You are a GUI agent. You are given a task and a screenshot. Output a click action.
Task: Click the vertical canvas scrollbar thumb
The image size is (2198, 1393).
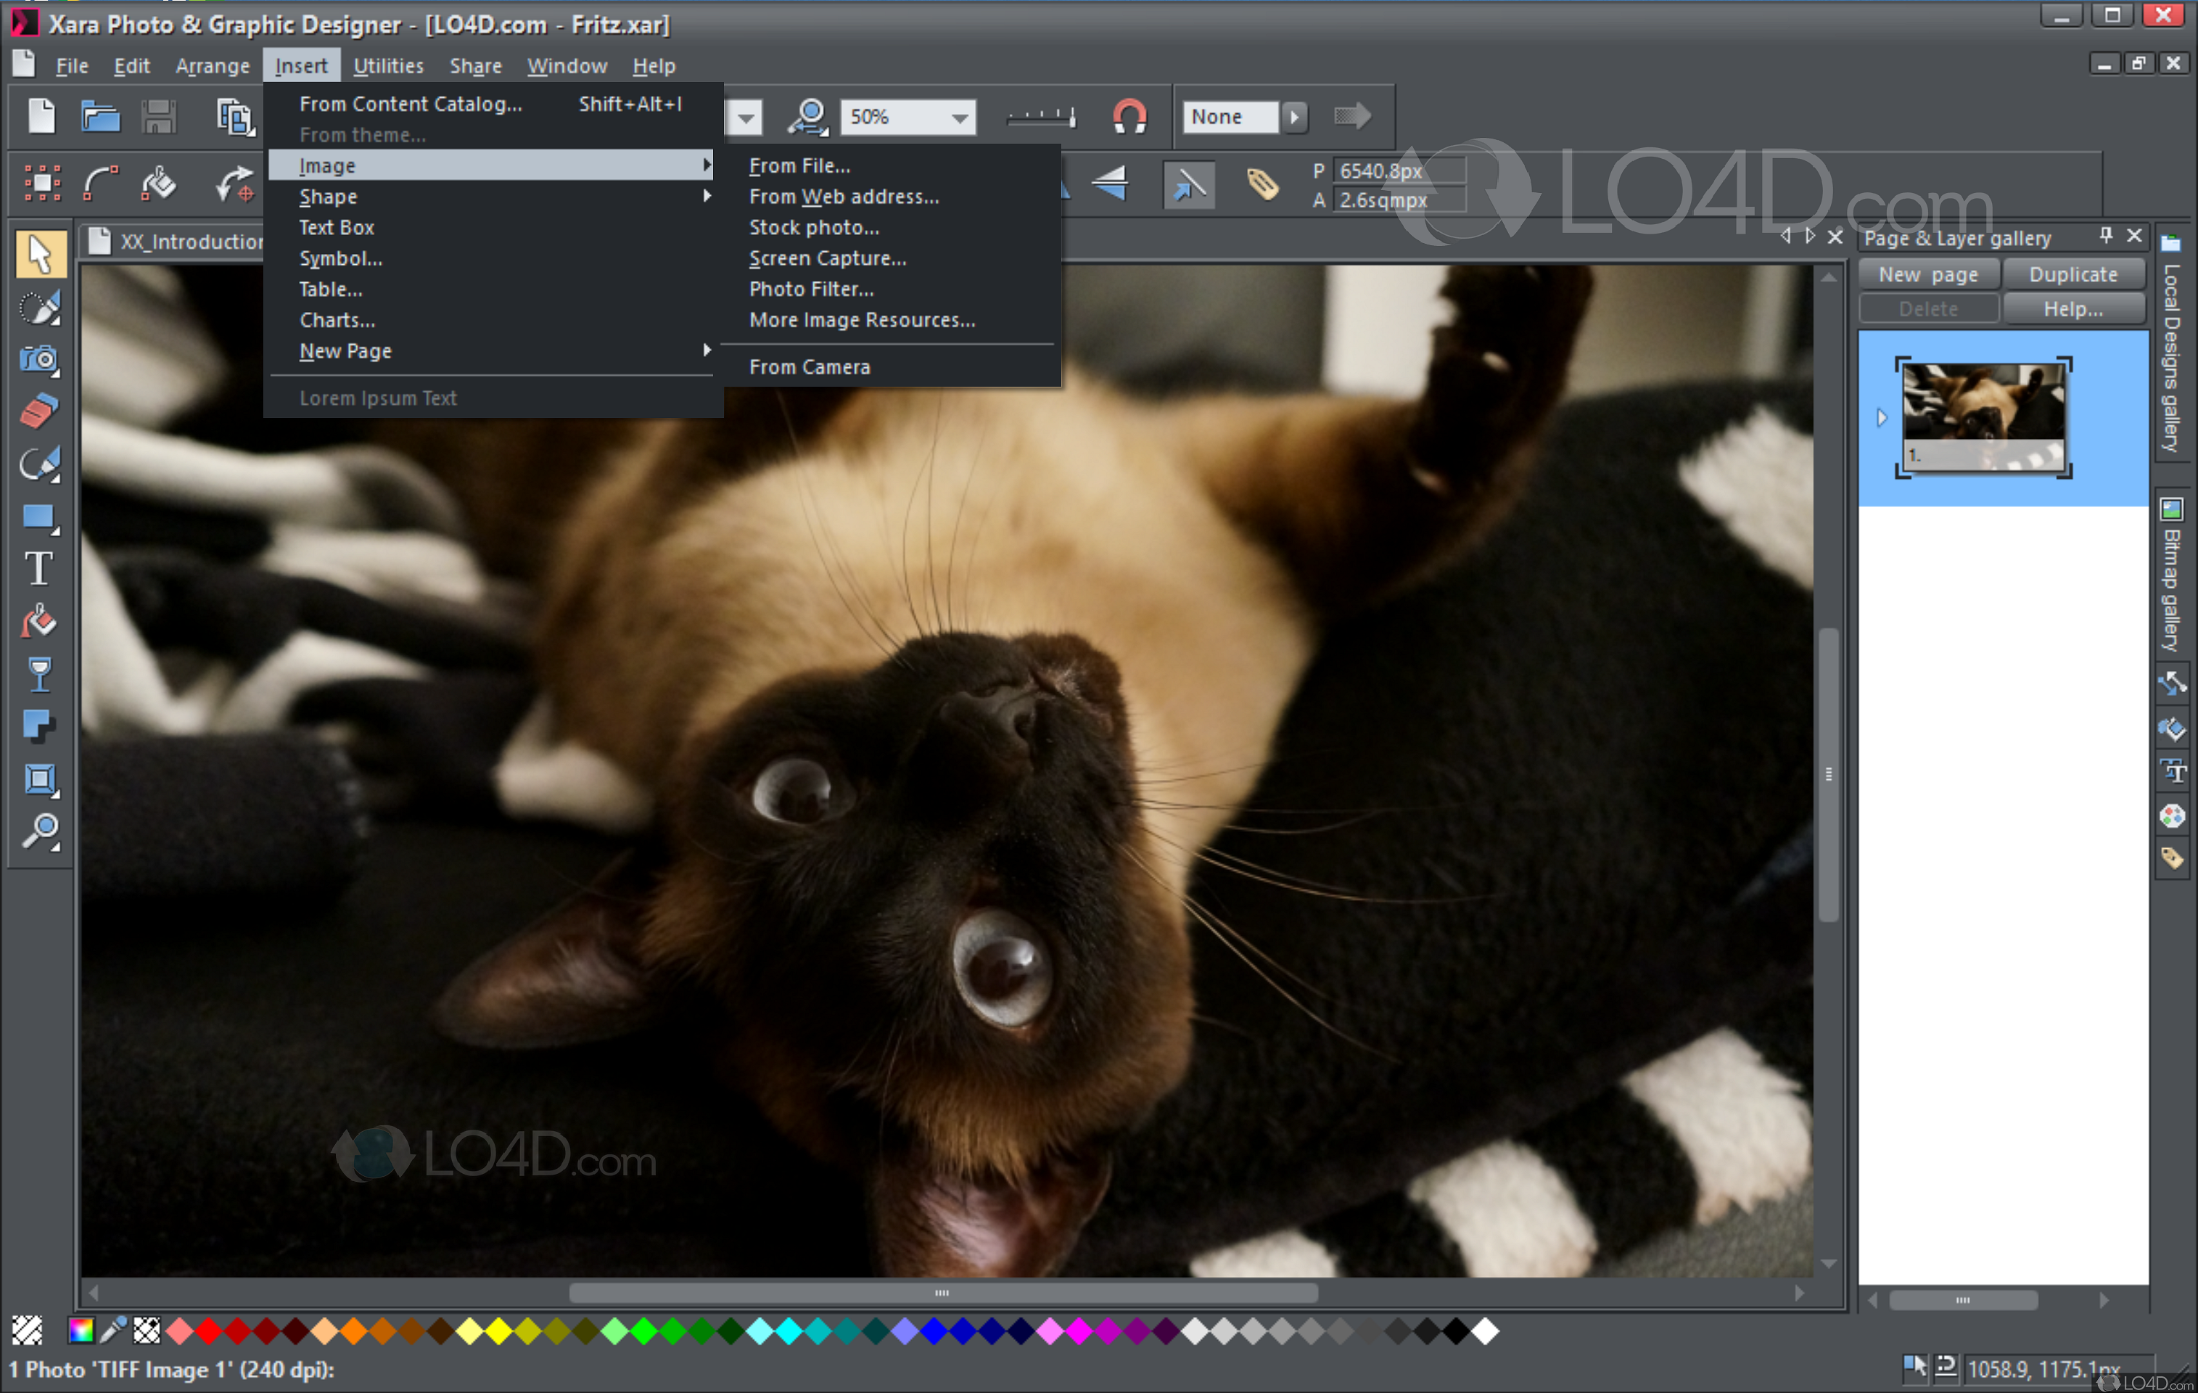click(x=1827, y=774)
